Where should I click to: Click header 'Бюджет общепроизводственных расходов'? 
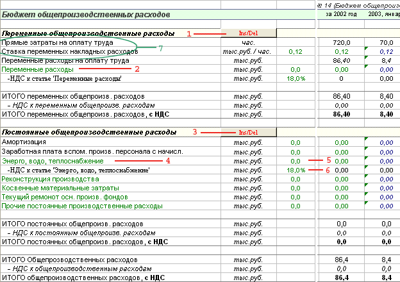pyautogui.click(x=86, y=15)
